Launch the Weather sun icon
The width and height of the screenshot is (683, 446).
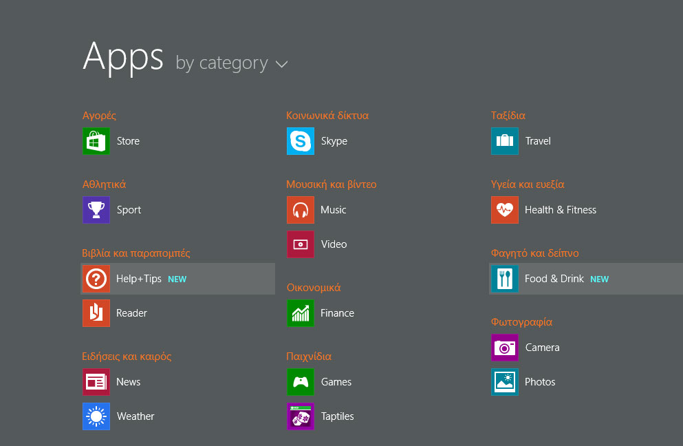pyautogui.click(x=96, y=416)
